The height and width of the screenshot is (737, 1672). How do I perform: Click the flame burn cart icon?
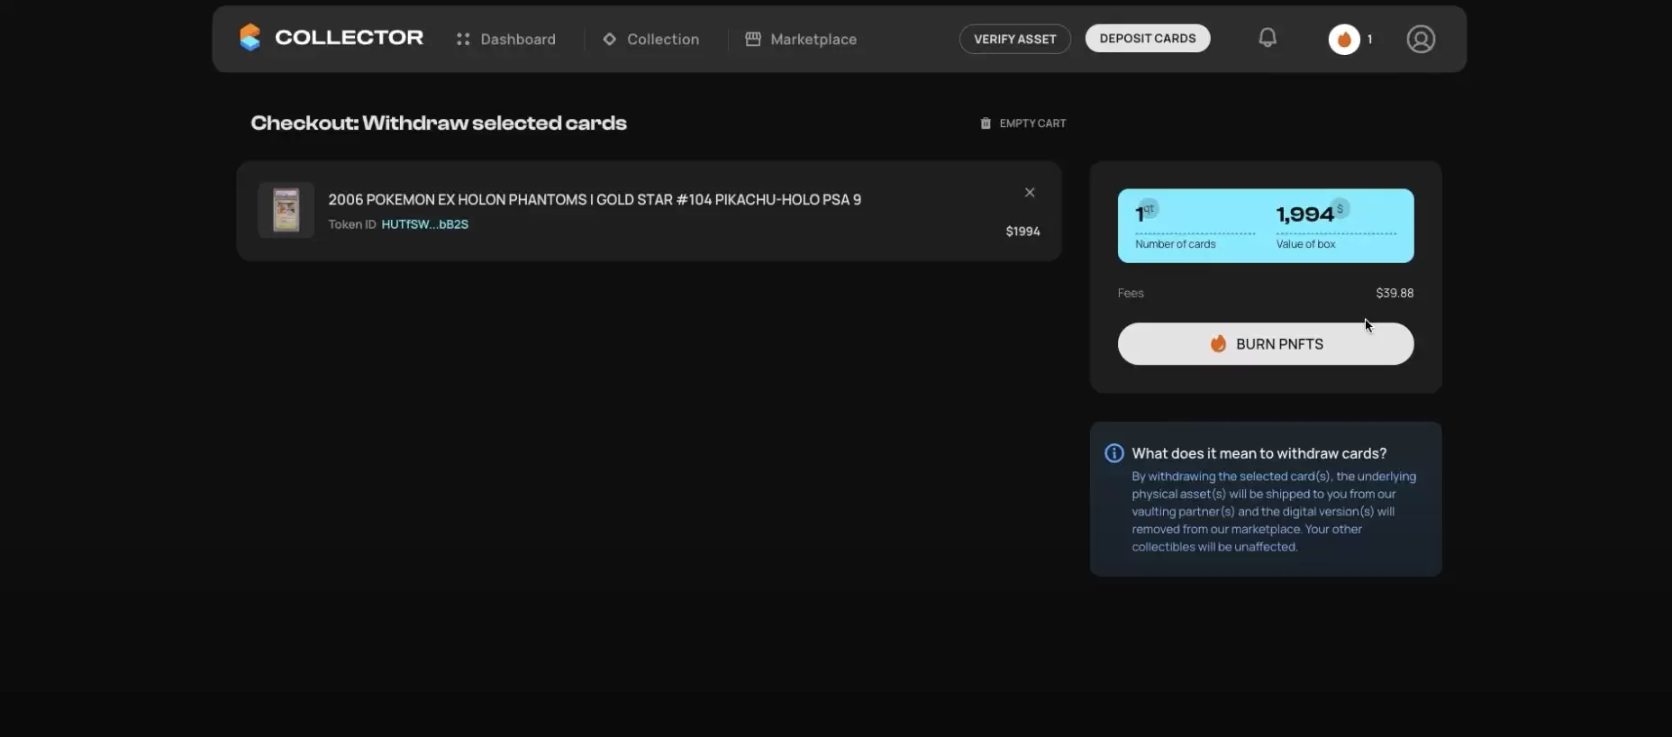[1343, 40]
